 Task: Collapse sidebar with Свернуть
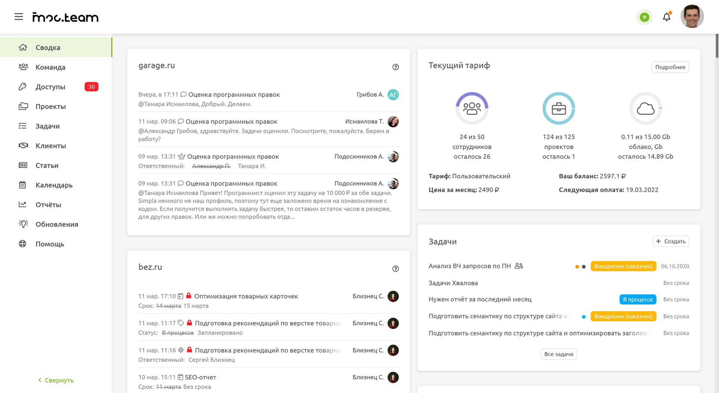pos(56,380)
